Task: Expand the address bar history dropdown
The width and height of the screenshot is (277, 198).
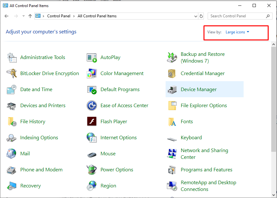Action: click(x=195, y=16)
